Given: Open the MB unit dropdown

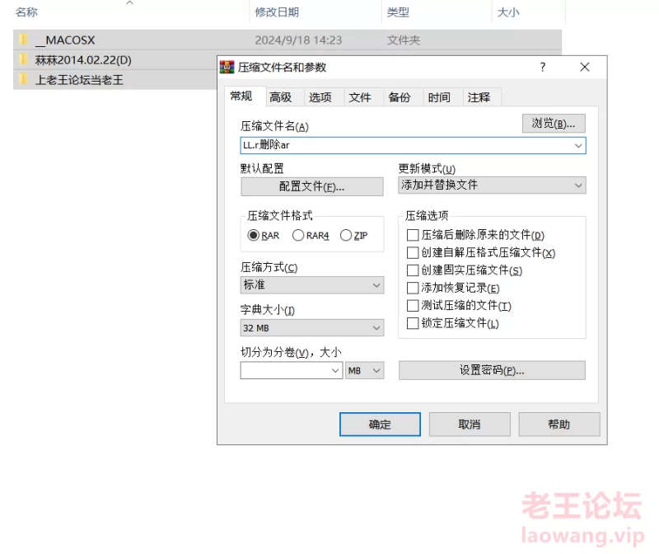Looking at the screenshot, I should [365, 371].
